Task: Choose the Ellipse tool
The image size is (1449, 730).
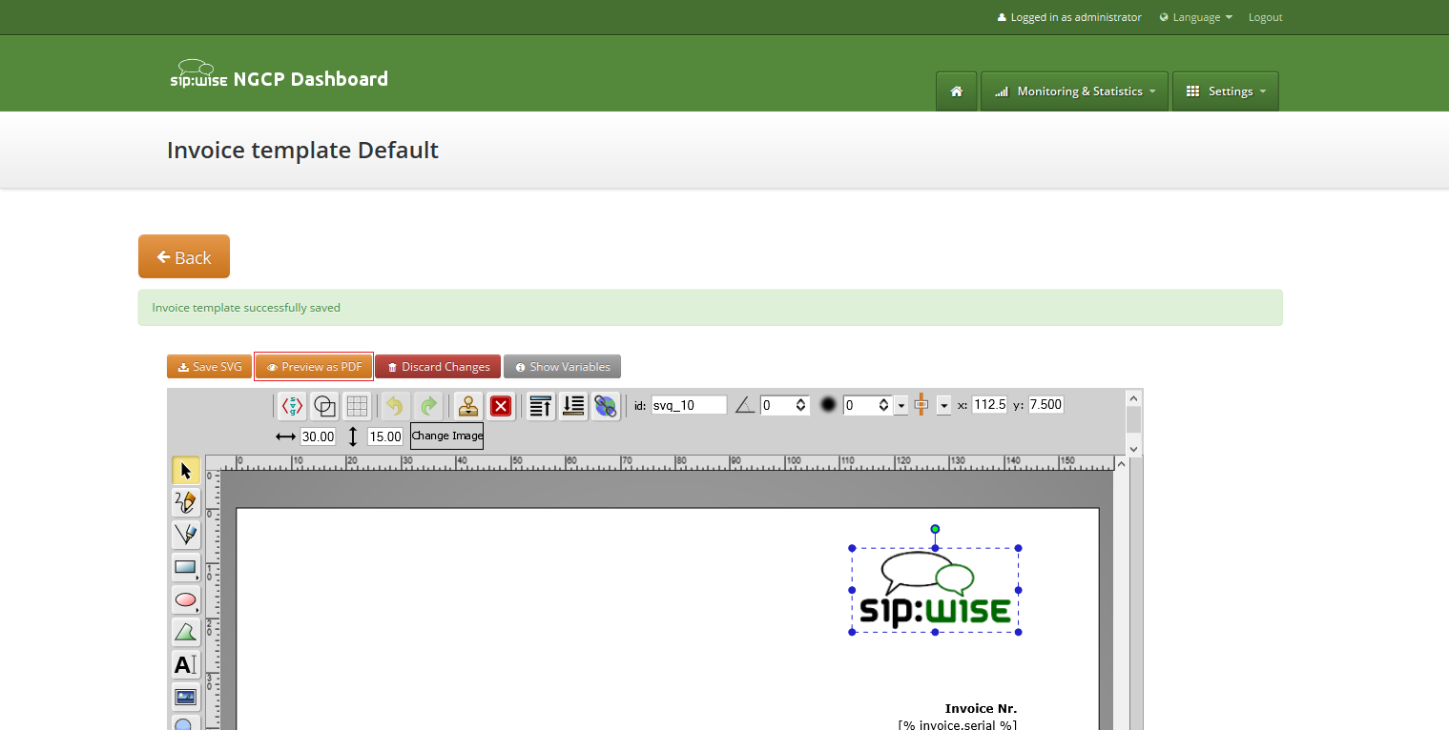Action: (184, 599)
